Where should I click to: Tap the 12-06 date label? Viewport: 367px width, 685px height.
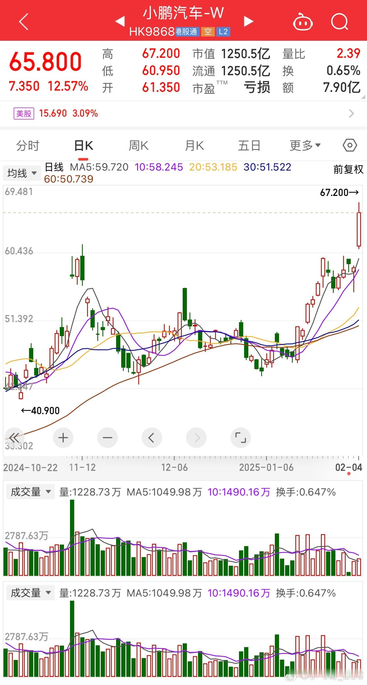(x=174, y=467)
